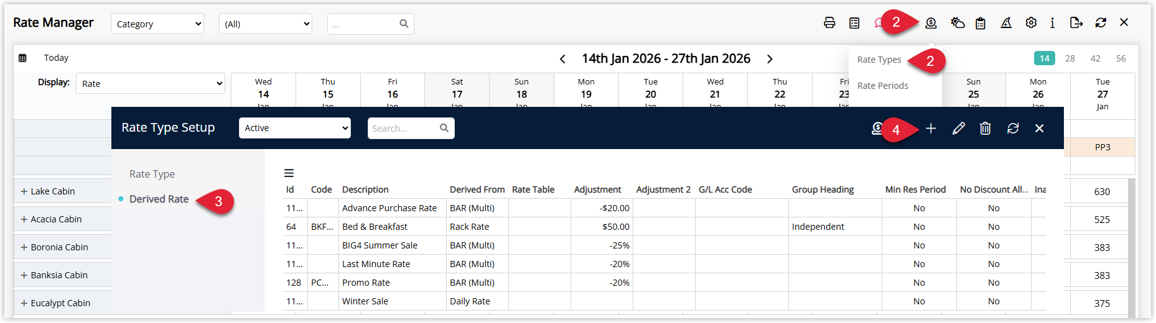The image size is (1156, 323).
Task: Open the clipboard icon in Rate Manager toolbar
Action: (981, 23)
